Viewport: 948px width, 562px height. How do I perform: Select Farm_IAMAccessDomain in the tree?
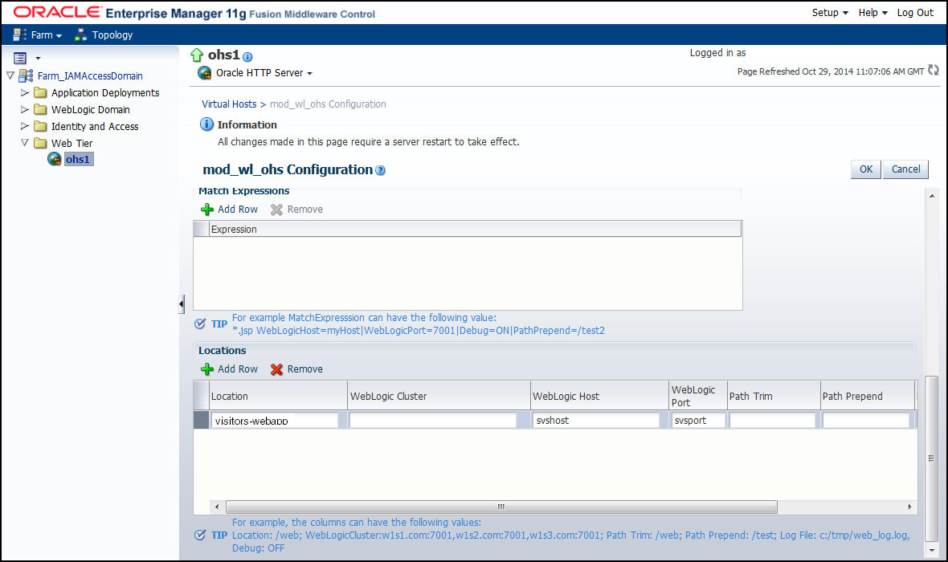(90, 76)
